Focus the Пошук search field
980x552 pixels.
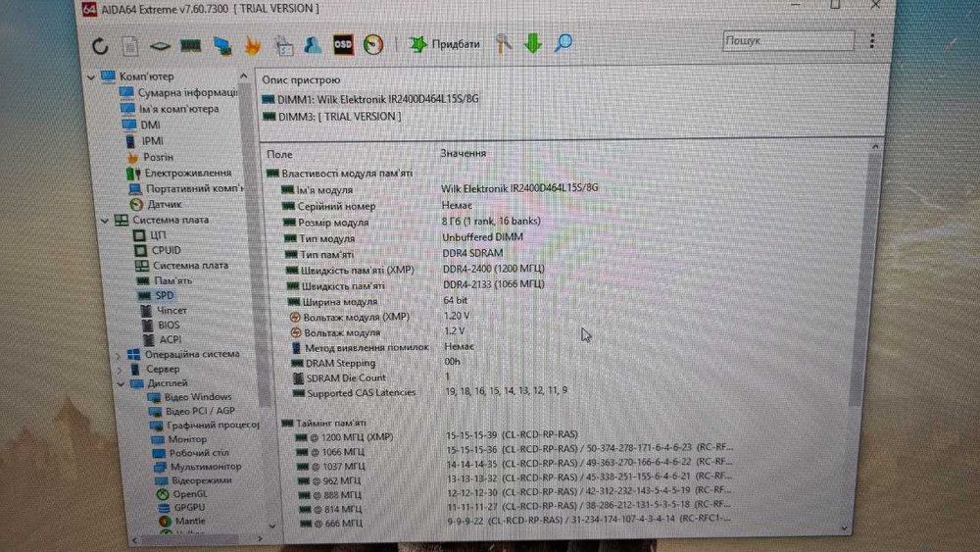pos(788,40)
